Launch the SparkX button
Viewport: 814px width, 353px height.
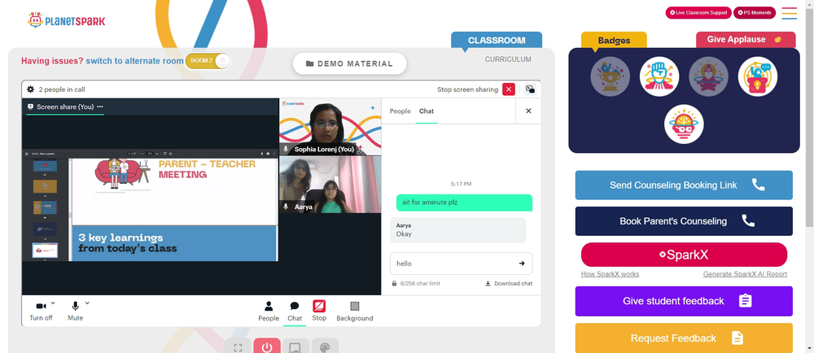(x=684, y=255)
